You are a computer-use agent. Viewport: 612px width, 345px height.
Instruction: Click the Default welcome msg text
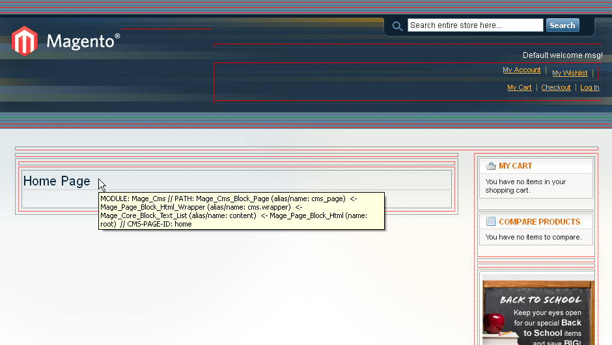coord(563,56)
